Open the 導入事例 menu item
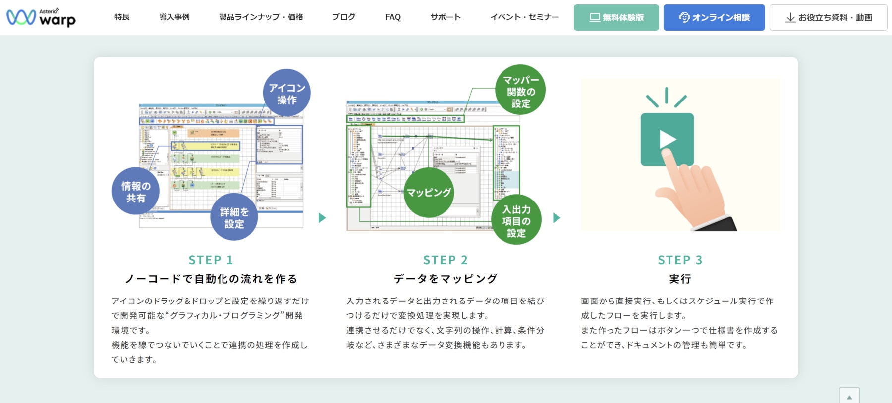 (x=174, y=17)
